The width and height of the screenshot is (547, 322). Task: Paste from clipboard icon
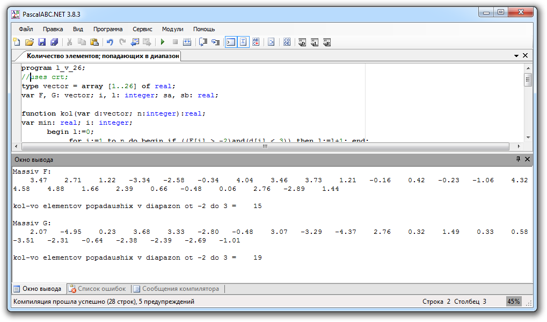click(x=94, y=42)
